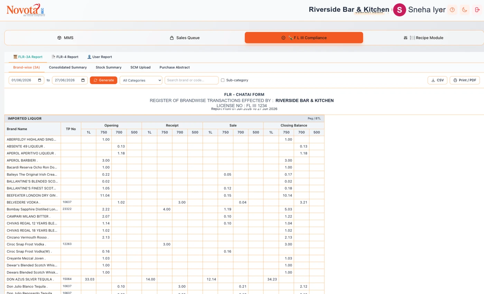Image resolution: width=484 pixels, height=294 pixels.
Task: Select the F L III Compliance tab
Action: click(x=304, y=38)
